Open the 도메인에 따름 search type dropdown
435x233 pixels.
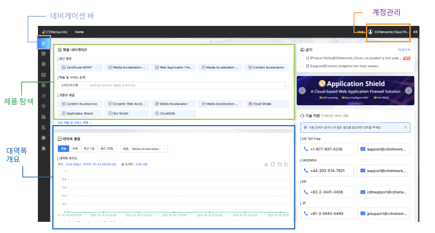[x=72, y=85]
